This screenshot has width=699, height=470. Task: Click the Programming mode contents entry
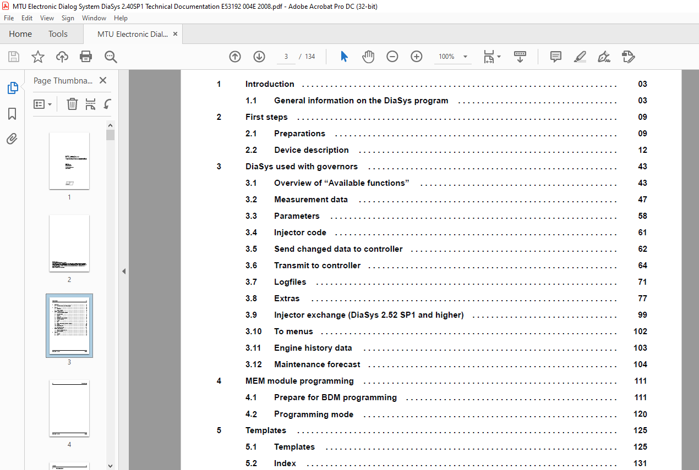click(x=314, y=414)
